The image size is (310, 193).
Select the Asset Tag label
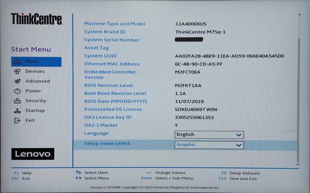point(96,48)
